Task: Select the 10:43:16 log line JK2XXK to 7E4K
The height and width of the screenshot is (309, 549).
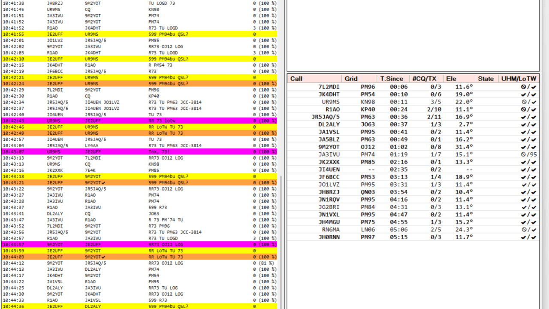Action: [x=139, y=170]
